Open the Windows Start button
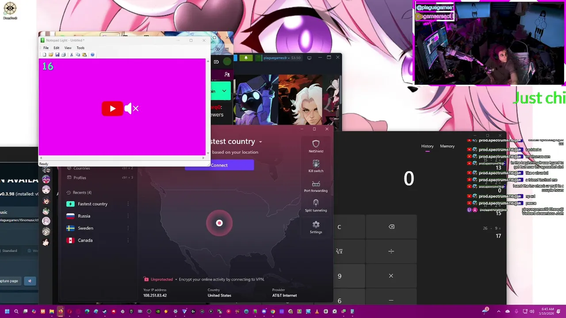The image size is (566, 318). click(7, 311)
